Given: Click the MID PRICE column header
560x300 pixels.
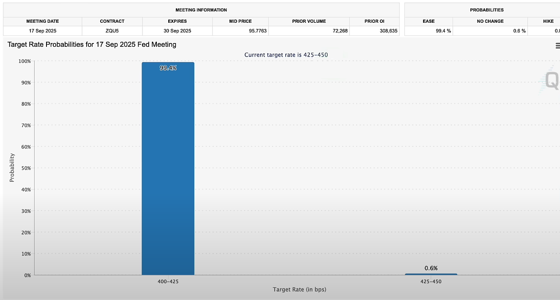Looking at the screenshot, I should [x=240, y=21].
